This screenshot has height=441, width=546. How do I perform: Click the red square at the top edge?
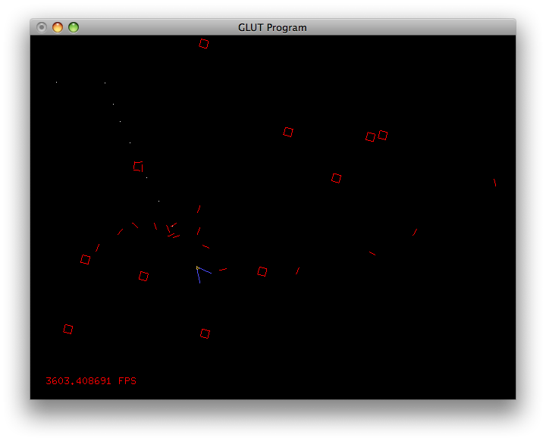(x=204, y=43)
